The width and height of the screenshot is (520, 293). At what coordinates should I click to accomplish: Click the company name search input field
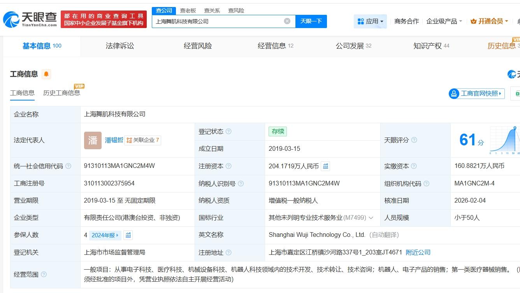tap(218, 21)
